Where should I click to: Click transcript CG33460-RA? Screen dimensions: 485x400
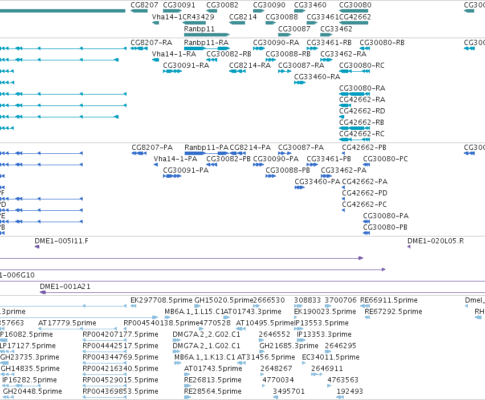pyautogui.click(x=300, y=83)
